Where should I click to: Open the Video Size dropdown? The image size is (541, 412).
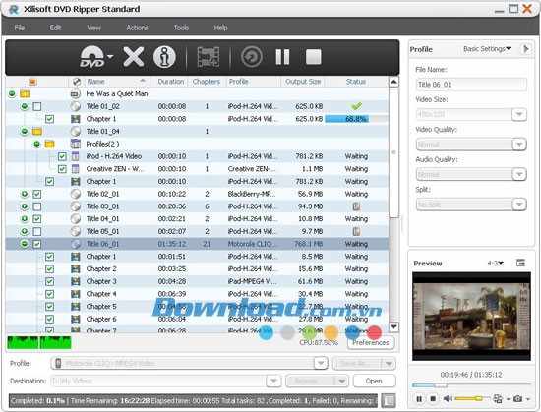click(x=519, y=114)
